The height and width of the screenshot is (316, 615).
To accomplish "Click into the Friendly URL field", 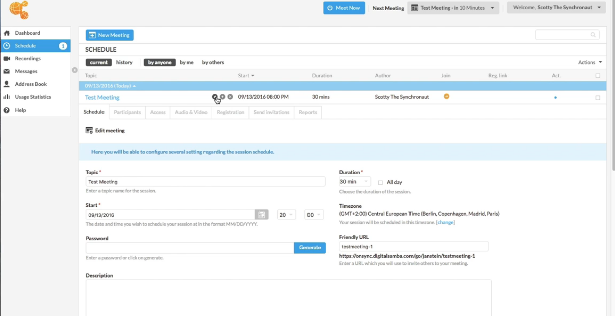I will pos(414,247).
